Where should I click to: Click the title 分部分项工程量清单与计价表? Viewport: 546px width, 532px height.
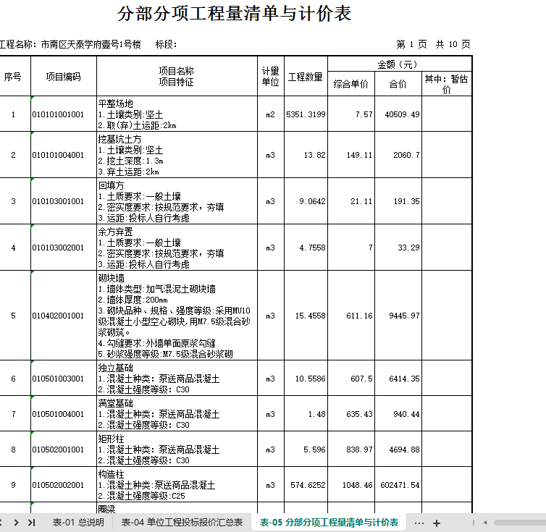[x=235, y=14]
